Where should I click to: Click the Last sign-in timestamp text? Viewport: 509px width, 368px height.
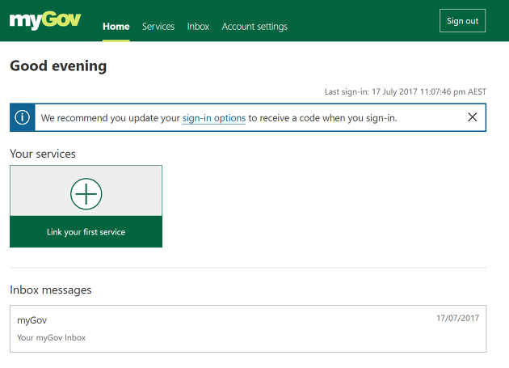click(406, 91)
